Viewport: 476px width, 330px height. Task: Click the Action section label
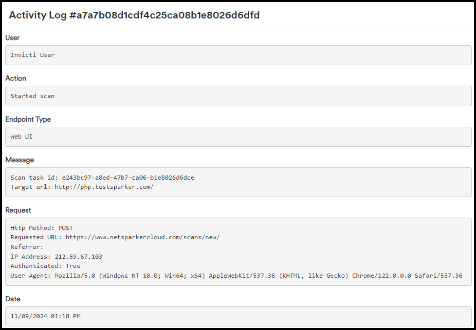[15, 78]
